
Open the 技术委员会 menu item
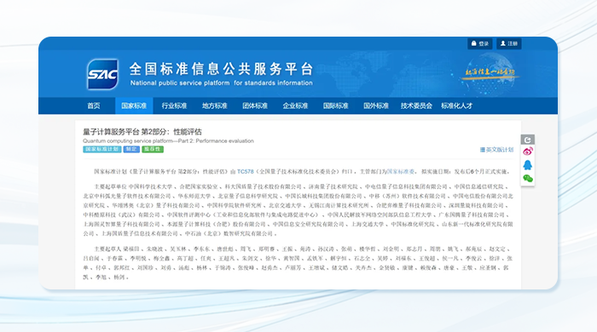416,106
